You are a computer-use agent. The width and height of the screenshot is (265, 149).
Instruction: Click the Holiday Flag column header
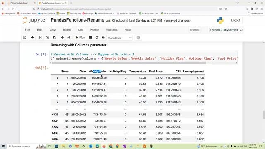pyautogui.click(x=118, y=72)
